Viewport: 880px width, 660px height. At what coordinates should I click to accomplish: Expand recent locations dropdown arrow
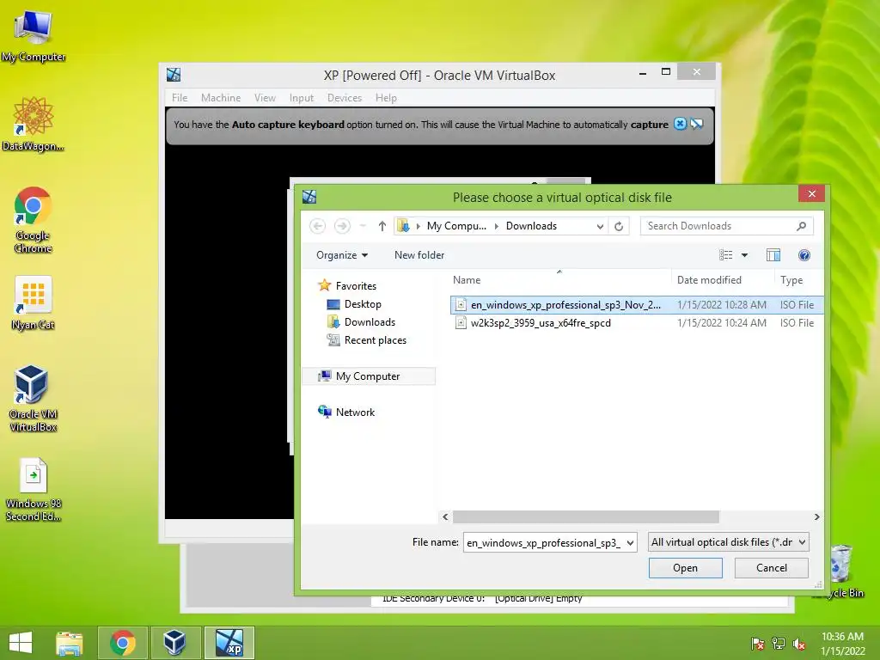point(363,226)
